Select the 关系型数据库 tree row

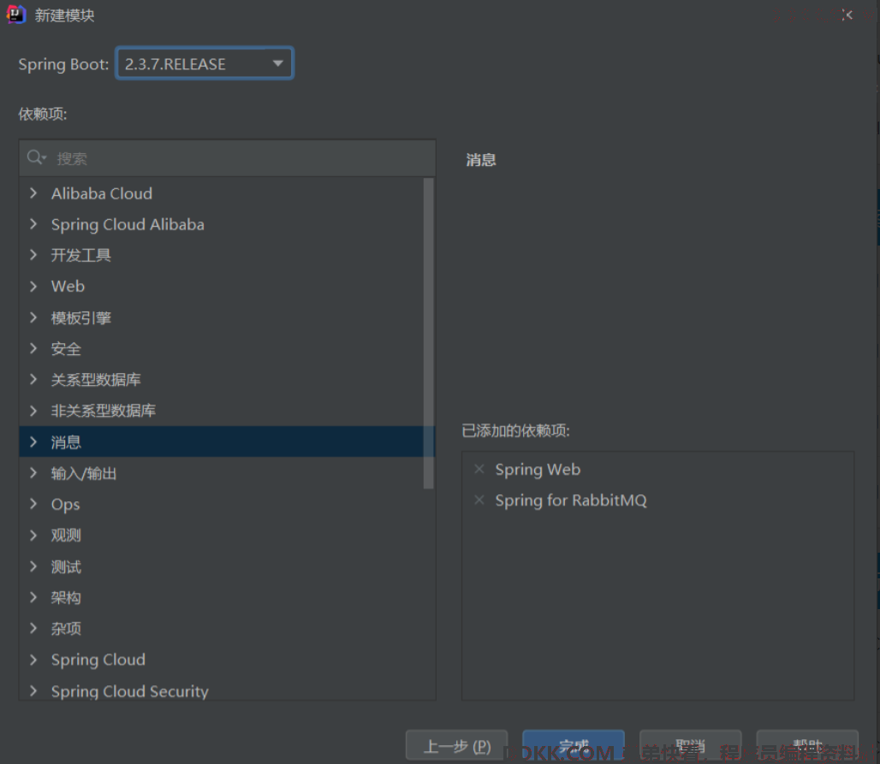[x=222, y=380]
